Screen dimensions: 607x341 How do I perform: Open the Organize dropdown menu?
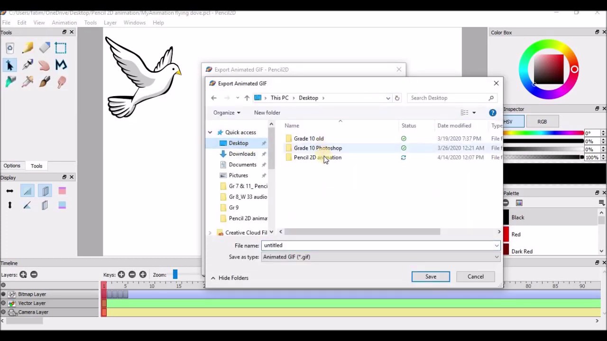click(227, 113)
